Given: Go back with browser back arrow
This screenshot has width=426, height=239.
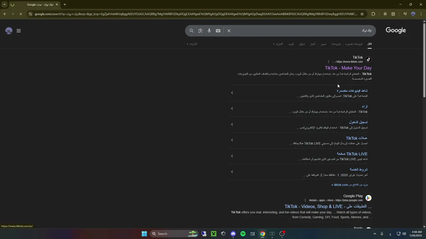Looking at the screenshot, I should pyautogui.click(x=5, y=14).
